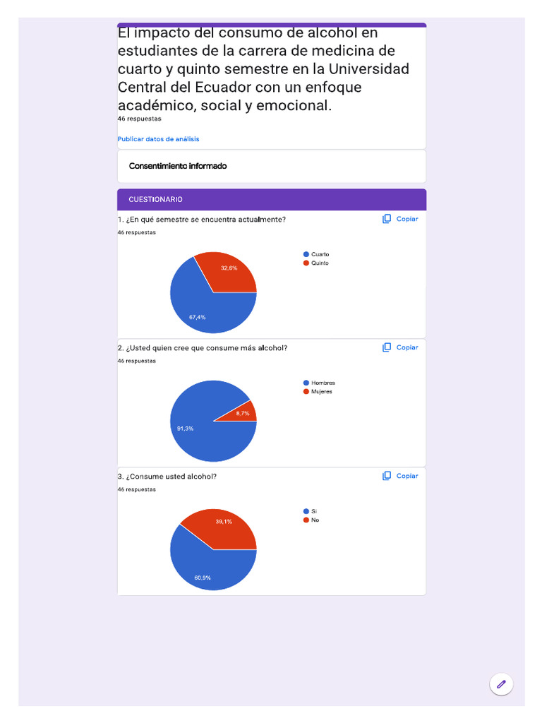Click the pencil edit floating button
The width and height of the screenshot is (542, 723).
(501, 683)
